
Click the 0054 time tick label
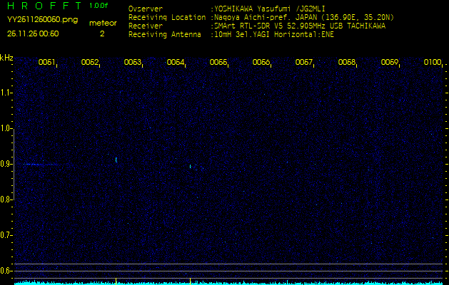pyautogui.click(x=176, y=62)
